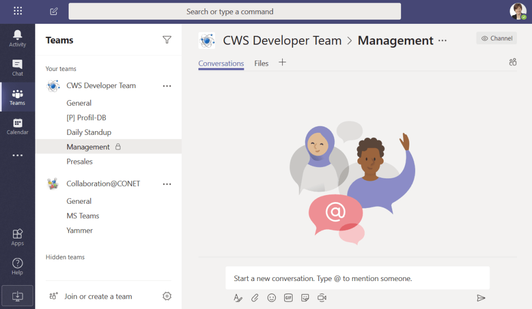Image resolution: width=532 pixels, height=309 pixels.
Task: Click the Help question mark icon
Action: click(17, 266)
